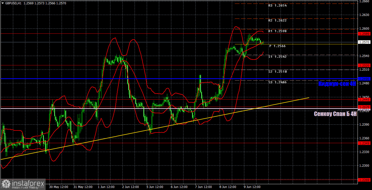Click the 1.2630 price axis label
372x190 pixels.
(365, 15)
